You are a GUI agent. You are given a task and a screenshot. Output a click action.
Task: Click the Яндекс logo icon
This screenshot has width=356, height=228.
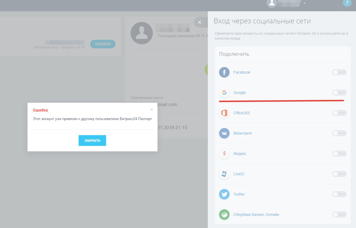click(x=224, y=153)
